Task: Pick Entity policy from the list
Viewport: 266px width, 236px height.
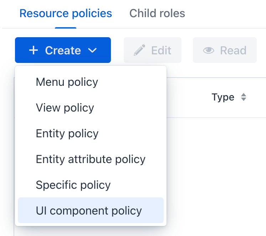Action: tap(67, 134)
